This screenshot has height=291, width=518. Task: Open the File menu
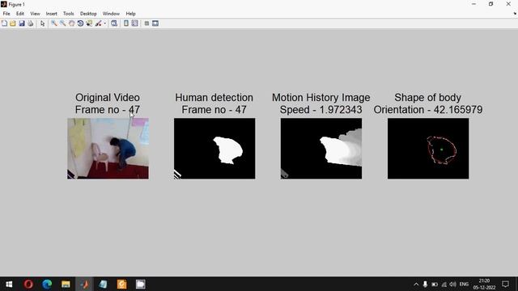(x=6, y=14)
